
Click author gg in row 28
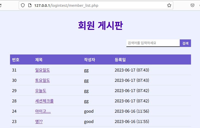[x=86, y=101]
